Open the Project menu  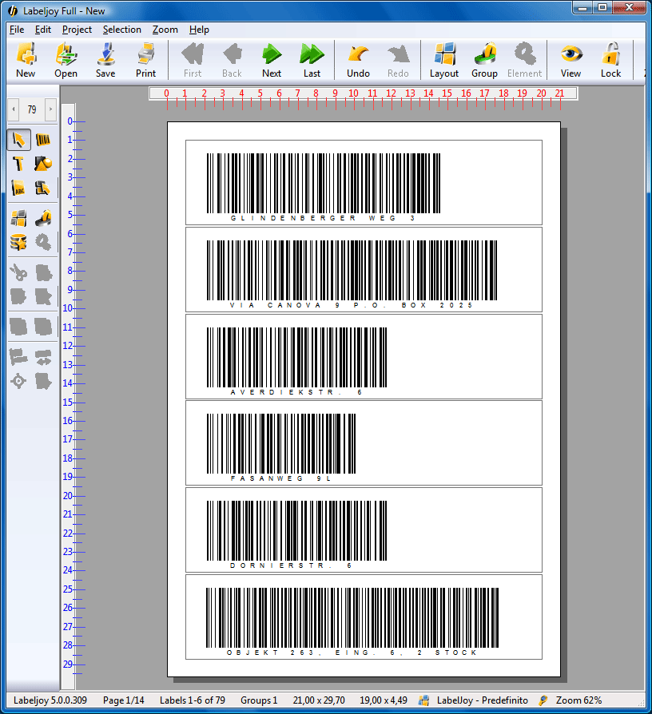point(77,30)
